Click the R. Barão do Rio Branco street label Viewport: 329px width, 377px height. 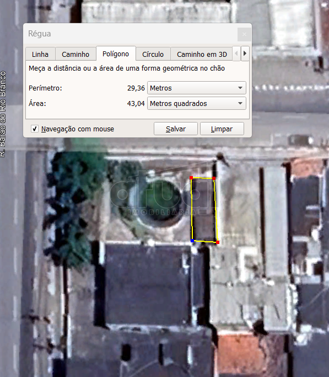[3, 114]
